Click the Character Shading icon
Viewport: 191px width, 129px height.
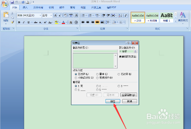tap(71, 22)
